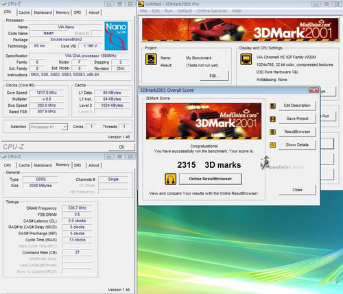
Task: Open the Run menu in 3DMark2001
Action: (169, 11)
